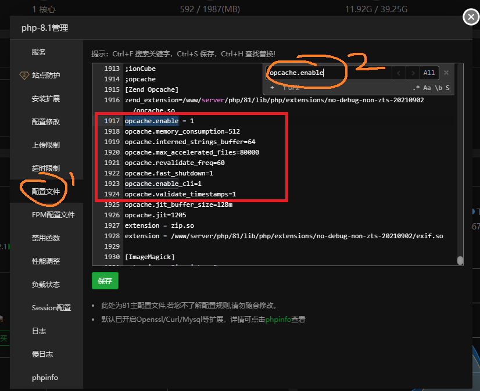Toggle search in selection S option

(x=447, y=88)
